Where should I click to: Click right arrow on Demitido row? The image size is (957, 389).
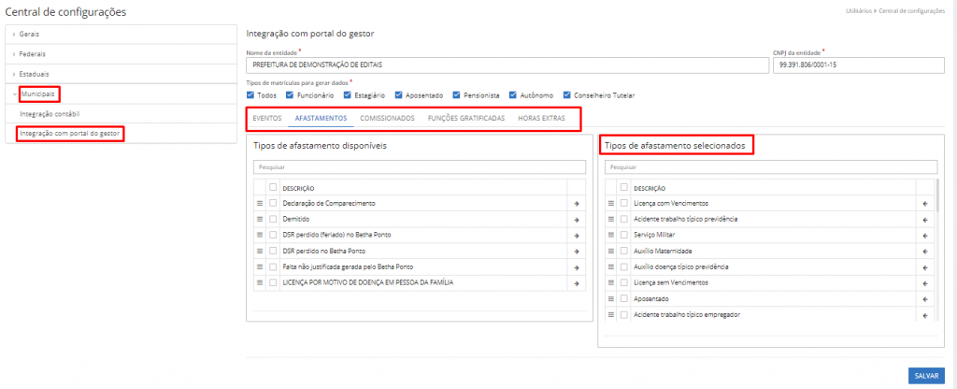[x=577, y=219]
